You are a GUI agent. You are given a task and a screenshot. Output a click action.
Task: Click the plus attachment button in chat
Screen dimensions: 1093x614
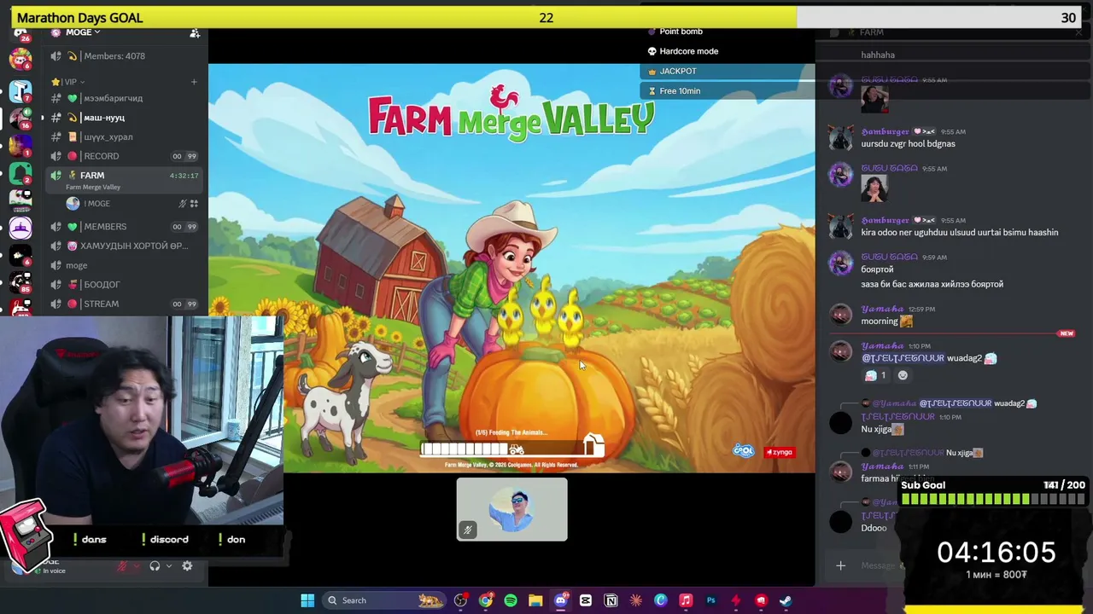(x=840, y=565)
